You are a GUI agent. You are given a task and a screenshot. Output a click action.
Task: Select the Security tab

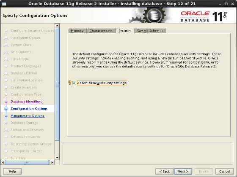coord(125,31)
